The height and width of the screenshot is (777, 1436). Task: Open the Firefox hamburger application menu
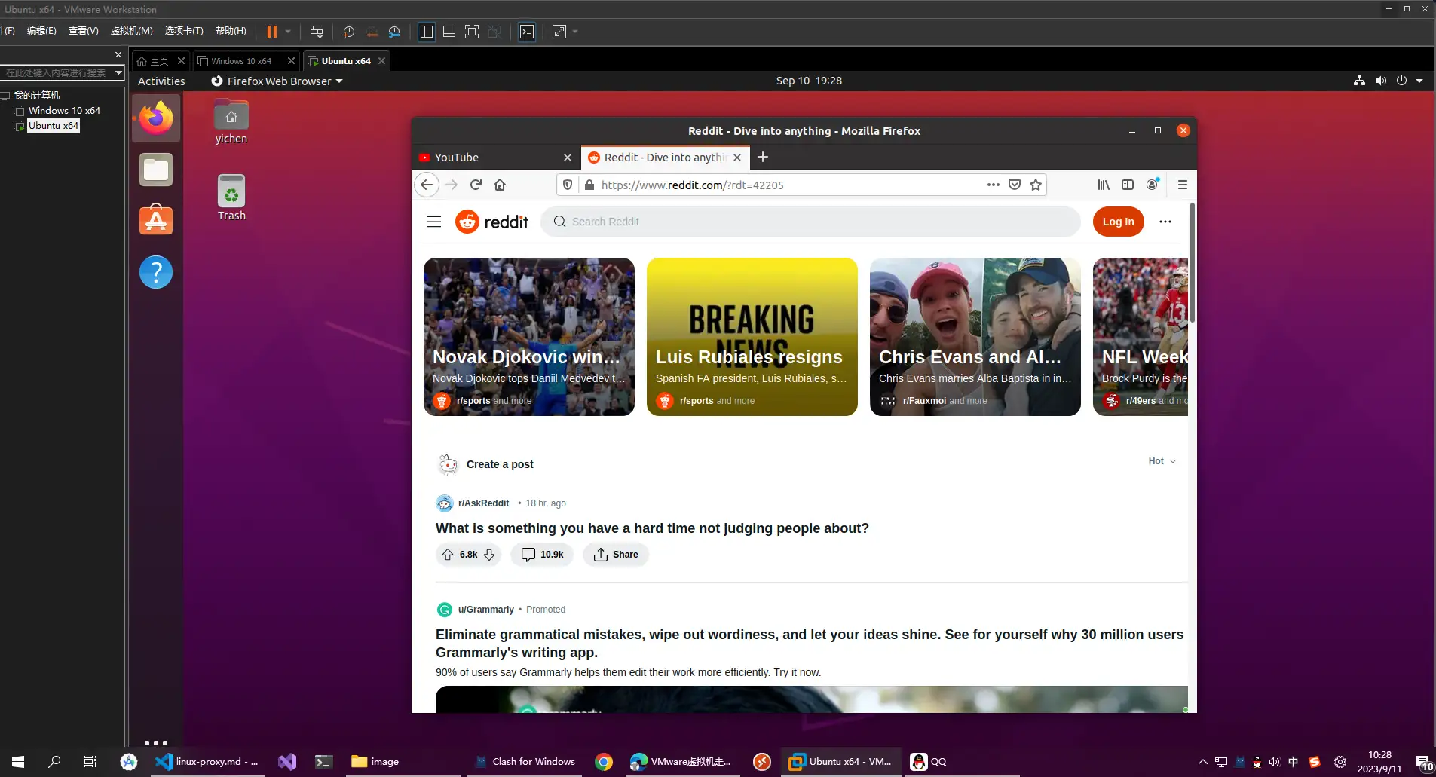point(1182,185)
